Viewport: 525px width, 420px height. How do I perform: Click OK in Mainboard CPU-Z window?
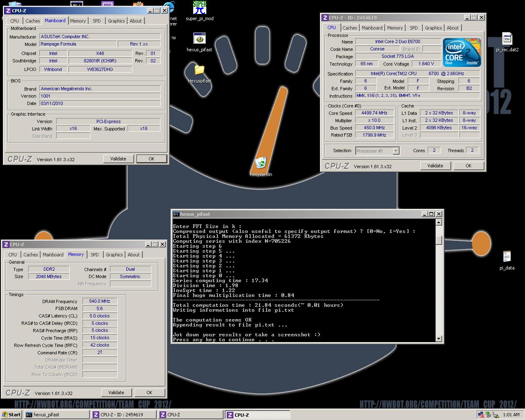coord(151,159)
